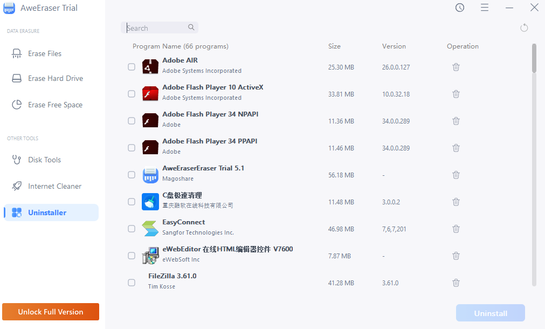Refresh the installed program list
This screenshot has height=329, width=545.
524,28
